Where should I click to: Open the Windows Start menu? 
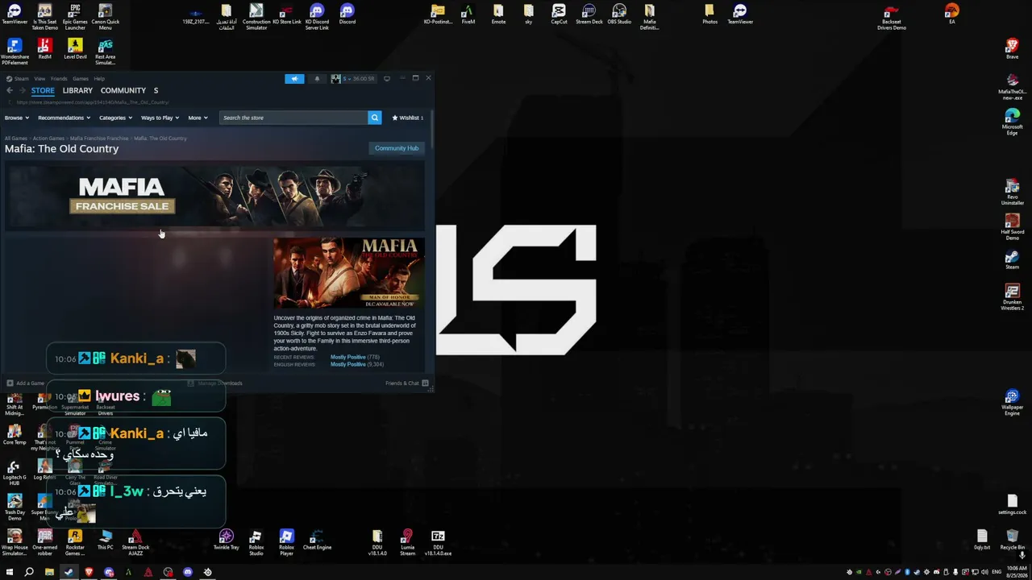tap(10, 572)
